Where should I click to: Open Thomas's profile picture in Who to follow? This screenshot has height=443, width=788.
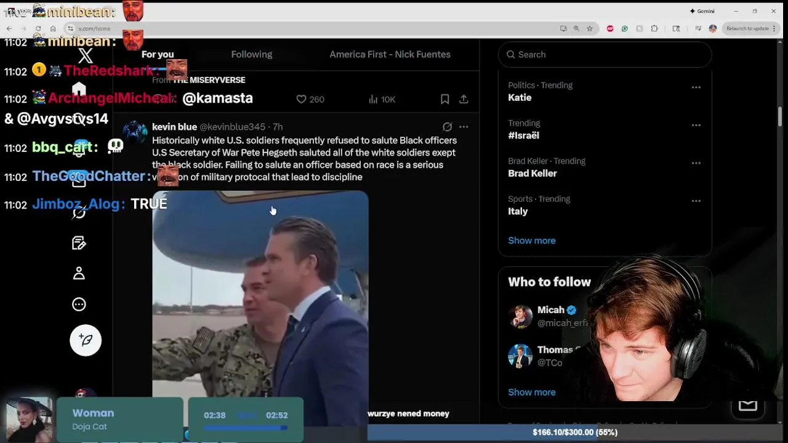[520, 356]
